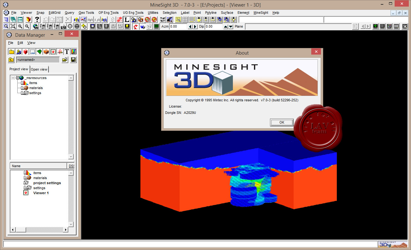Open the Surface menu
Viewport: 411px width, 250px height.
click(227, 13)
